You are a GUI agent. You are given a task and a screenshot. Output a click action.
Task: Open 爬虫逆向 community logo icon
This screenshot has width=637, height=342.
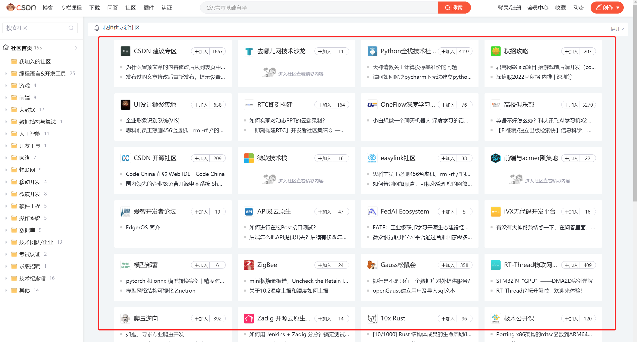click(x=125, y=318)
